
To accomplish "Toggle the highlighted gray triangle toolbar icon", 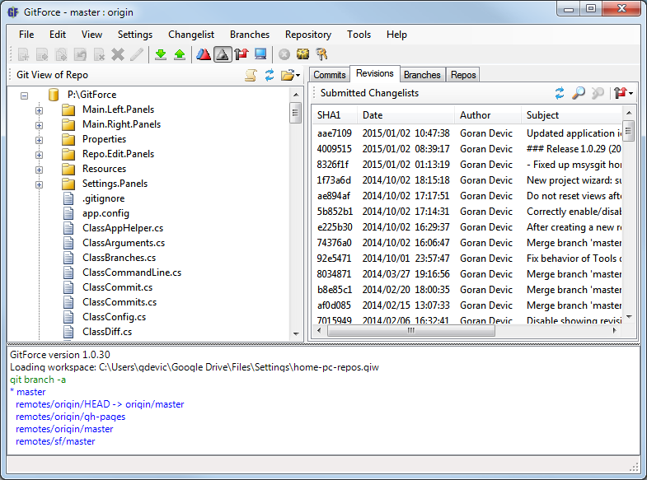I will pyautogui.click(x=223, y=54).
